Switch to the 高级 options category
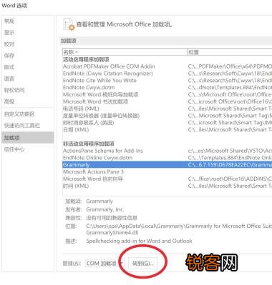272x285 pixels. [x=9, y=101]
